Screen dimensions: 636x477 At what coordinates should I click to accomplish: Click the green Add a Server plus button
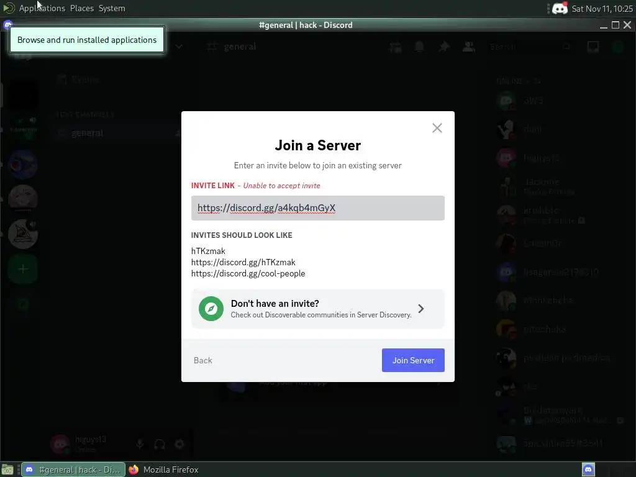pos(23,269)
